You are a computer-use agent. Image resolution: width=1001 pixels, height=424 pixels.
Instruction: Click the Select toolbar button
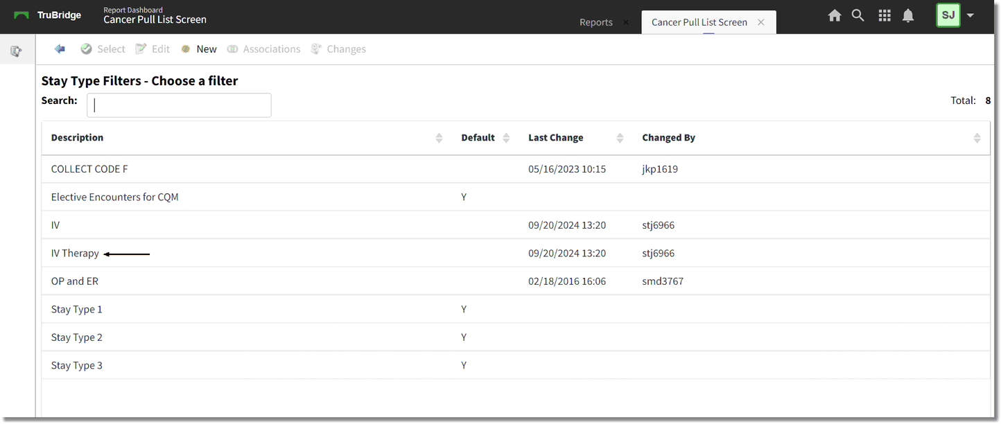(103, 49)
